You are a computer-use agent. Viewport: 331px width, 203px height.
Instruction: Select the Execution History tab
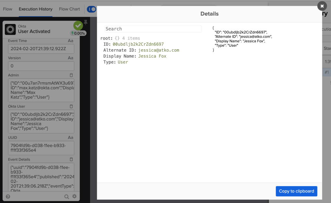36,9
